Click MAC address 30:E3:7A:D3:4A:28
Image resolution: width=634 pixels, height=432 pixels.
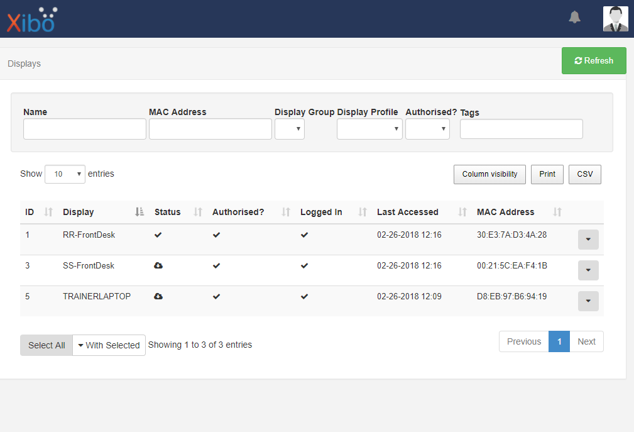click(x=512, y=235)
